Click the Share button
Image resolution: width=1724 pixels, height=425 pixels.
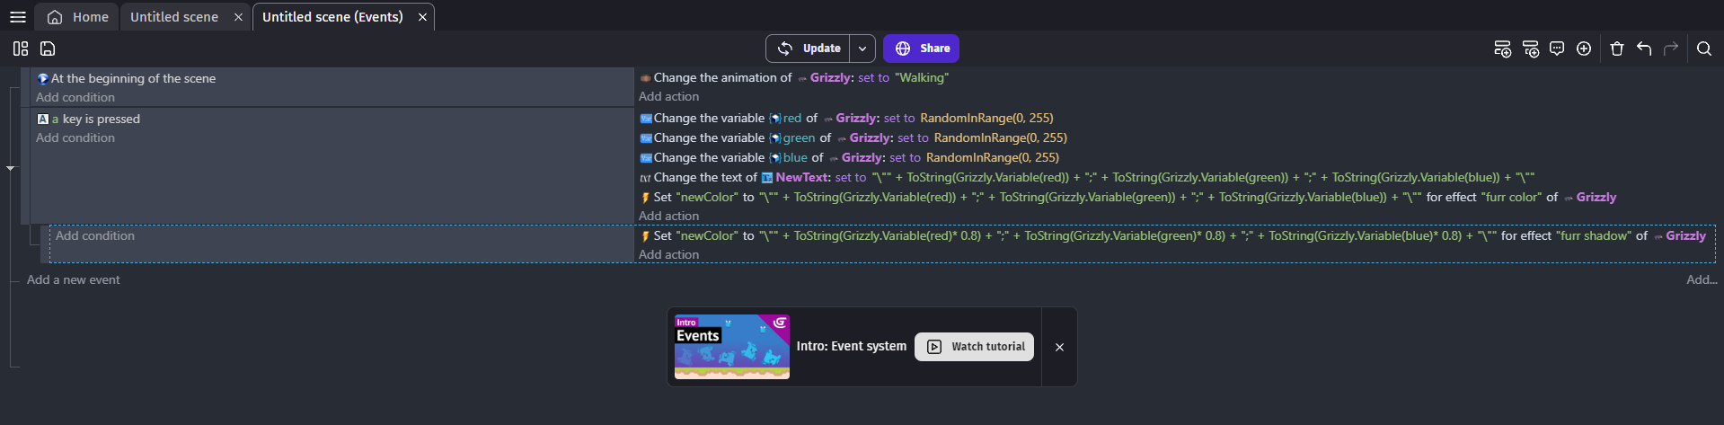pos(922,49)
